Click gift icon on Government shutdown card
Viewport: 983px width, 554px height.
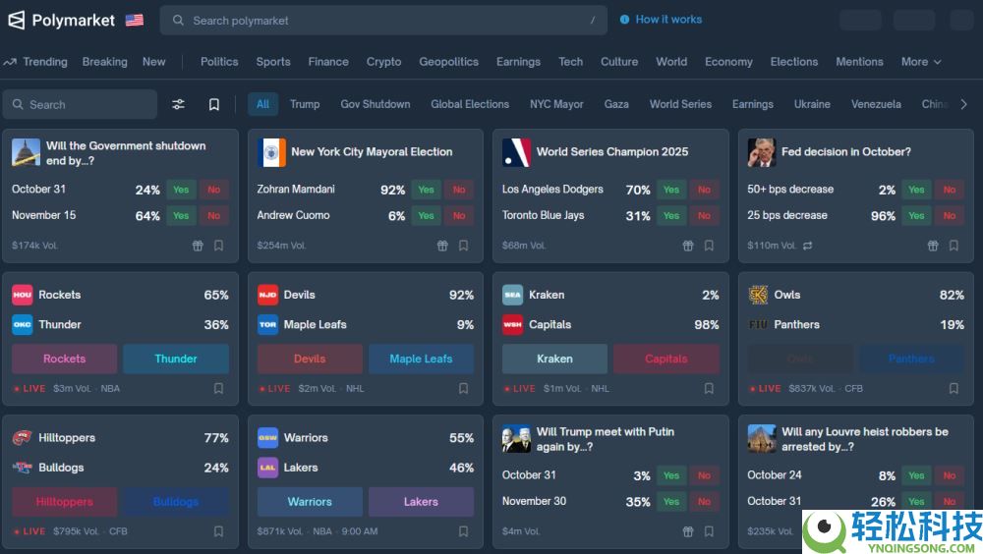[x=198, y=246]
